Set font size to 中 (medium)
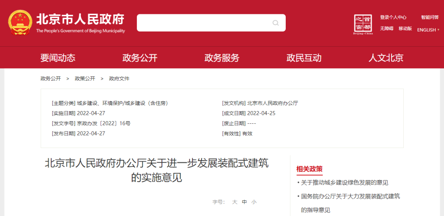Screen dimensions: 444x216 pyautogui.click(x=244, y=202)
